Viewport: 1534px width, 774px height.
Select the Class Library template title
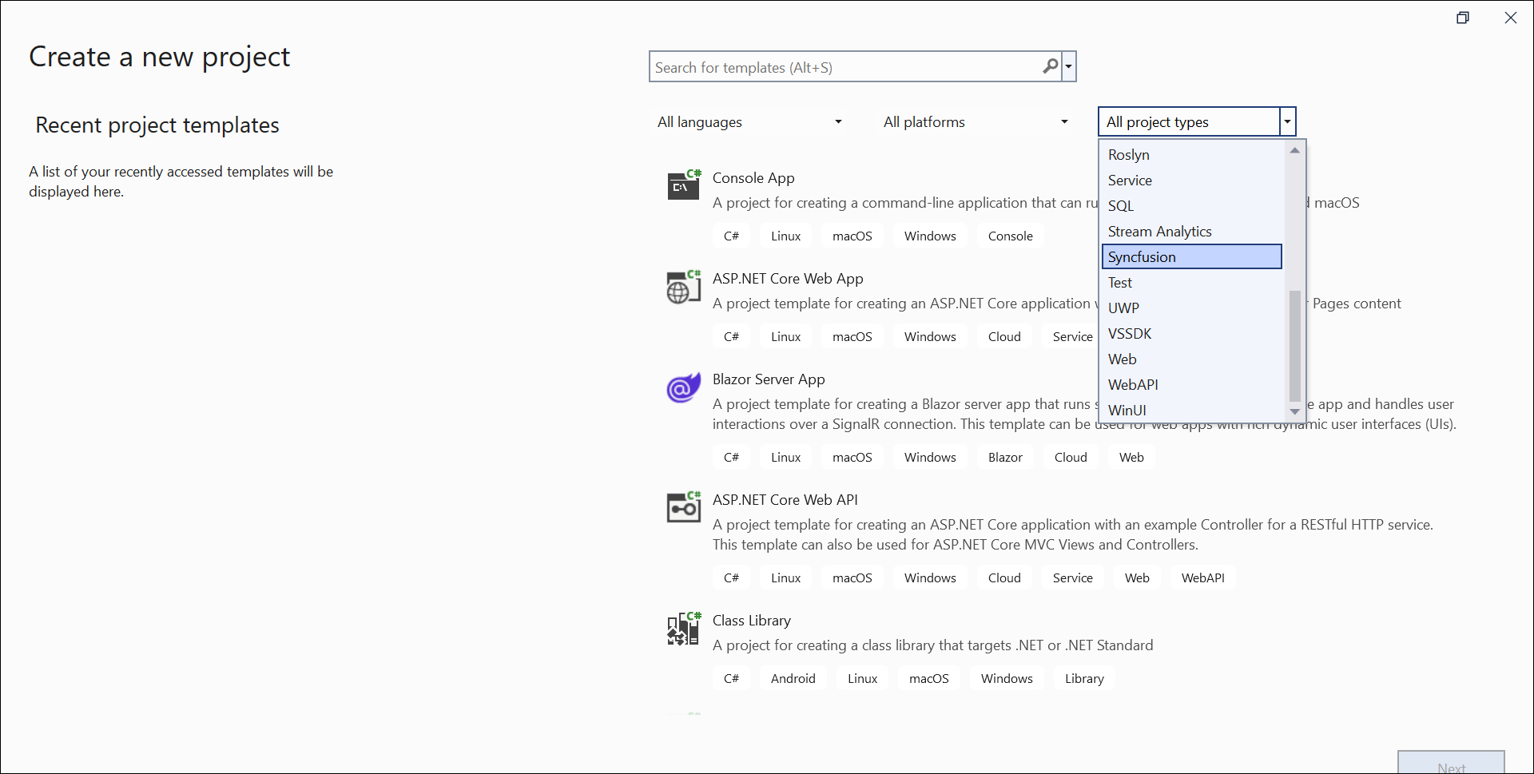pyautogui.click(x=752, y=621)
